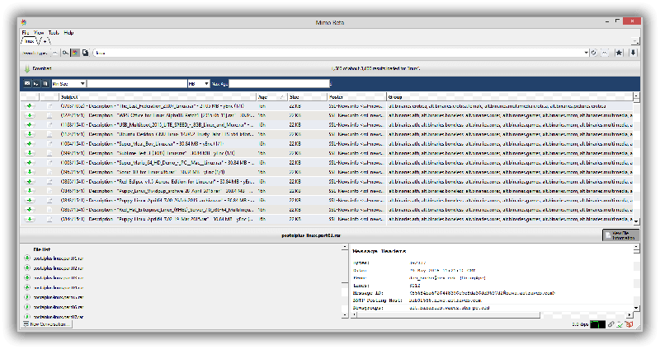
Task: Open the File menu
Action: pyautogui.click(x=26, y=32)
